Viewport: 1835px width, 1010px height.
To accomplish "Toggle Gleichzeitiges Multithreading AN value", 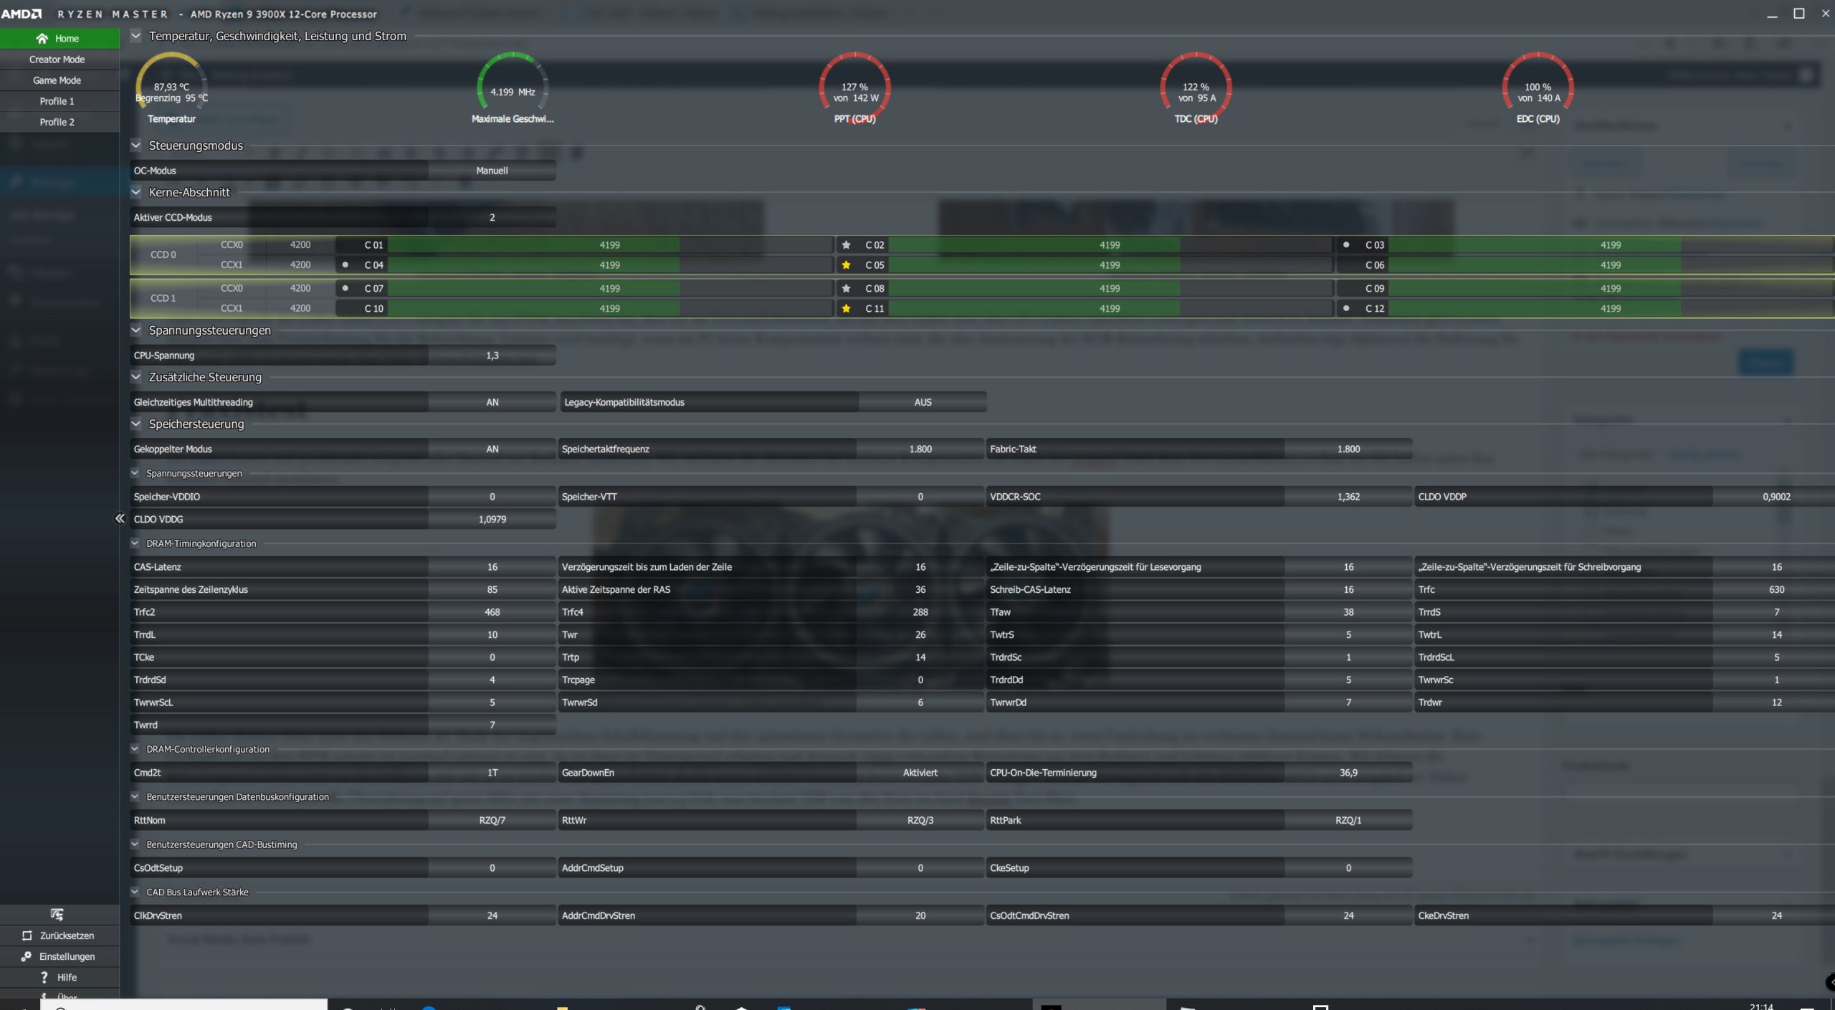I will click(x=492, y=402).
